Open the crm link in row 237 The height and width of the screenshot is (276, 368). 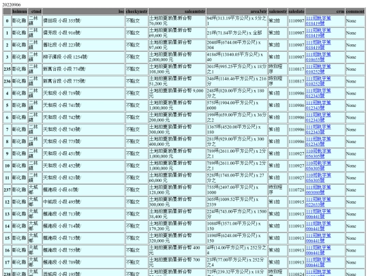(318, 190)
